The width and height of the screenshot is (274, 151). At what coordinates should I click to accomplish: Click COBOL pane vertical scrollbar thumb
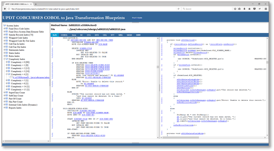pos(158,67)
